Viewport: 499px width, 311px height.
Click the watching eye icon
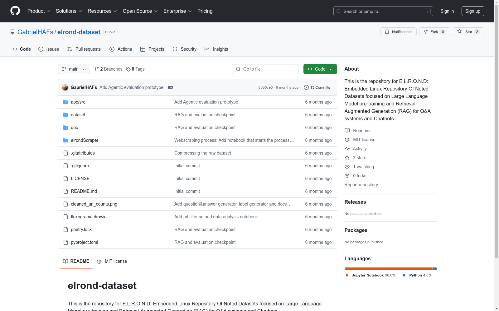[x=347, y=167]
